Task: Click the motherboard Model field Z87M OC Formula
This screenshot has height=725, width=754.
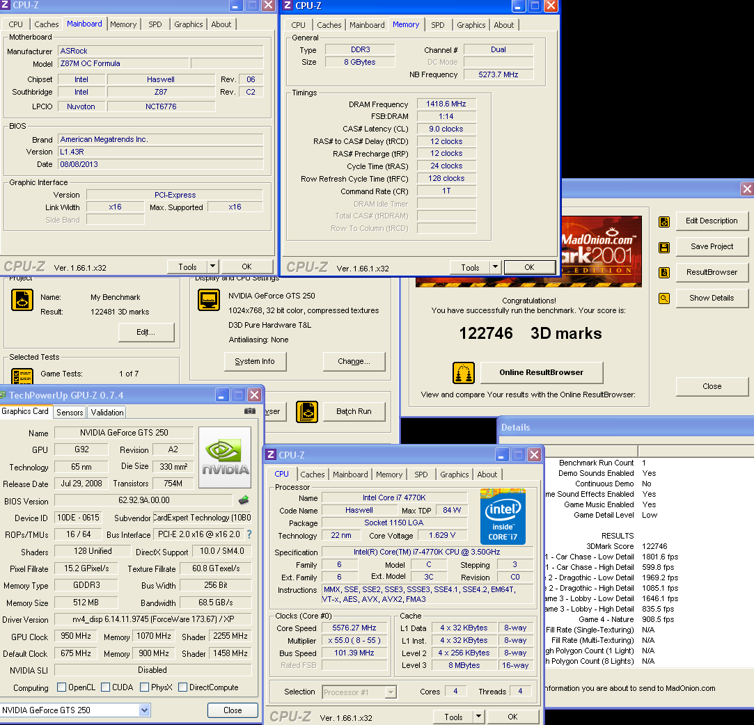Action: click(123, 63)
